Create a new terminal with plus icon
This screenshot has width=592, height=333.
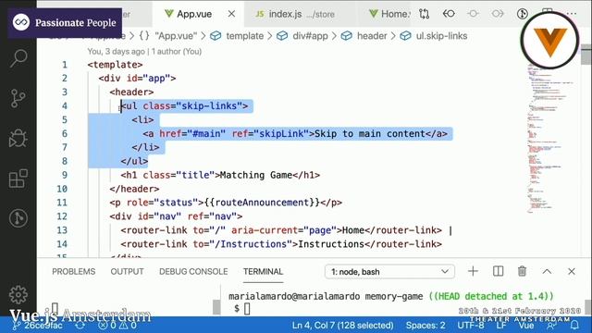point(473,271)
